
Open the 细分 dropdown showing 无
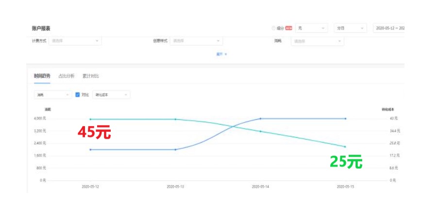coord(312,29)
